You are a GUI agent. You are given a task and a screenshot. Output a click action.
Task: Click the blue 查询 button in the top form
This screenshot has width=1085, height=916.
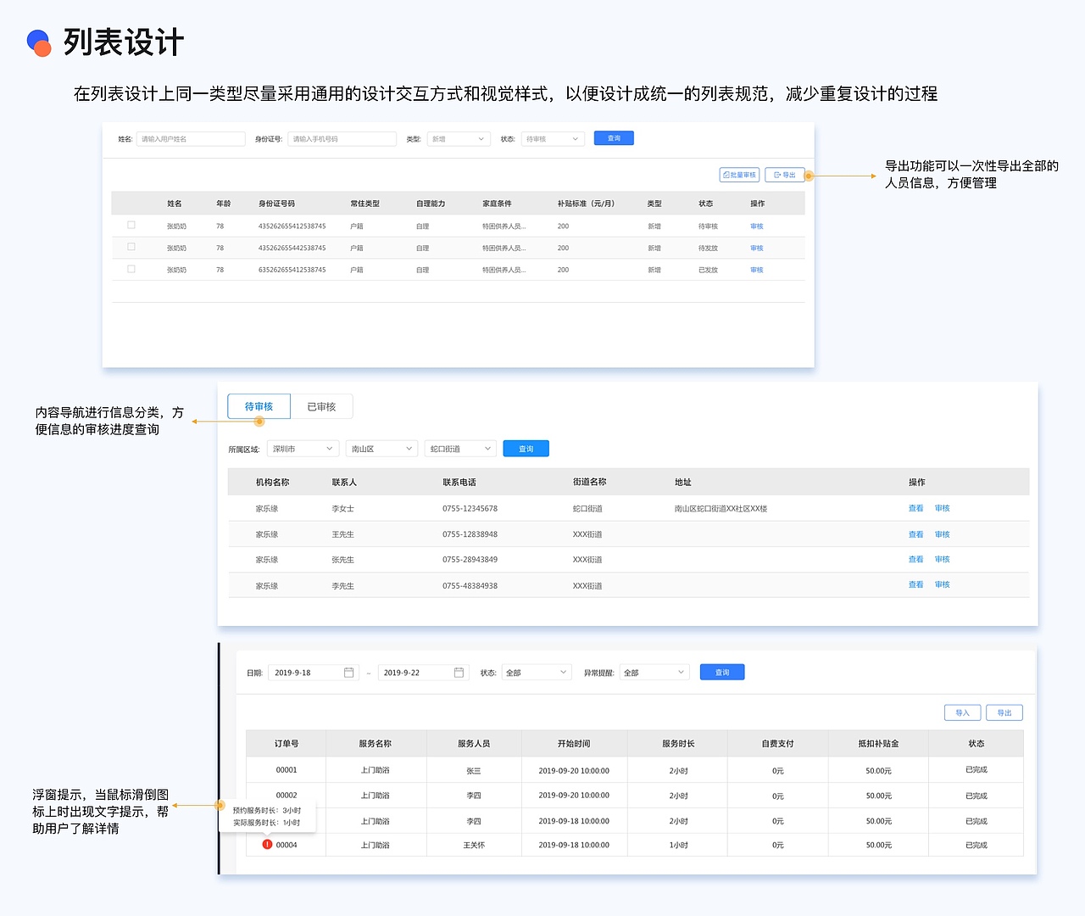coord(613,138)
